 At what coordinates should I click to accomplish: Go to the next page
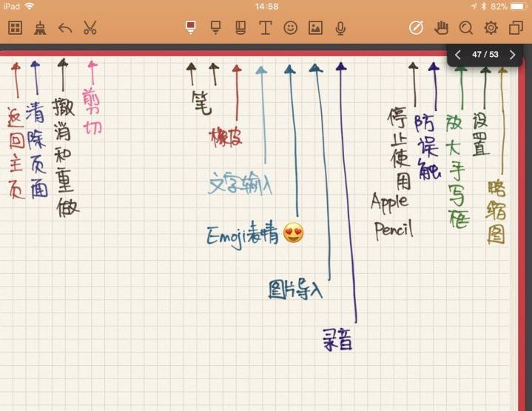512,55
